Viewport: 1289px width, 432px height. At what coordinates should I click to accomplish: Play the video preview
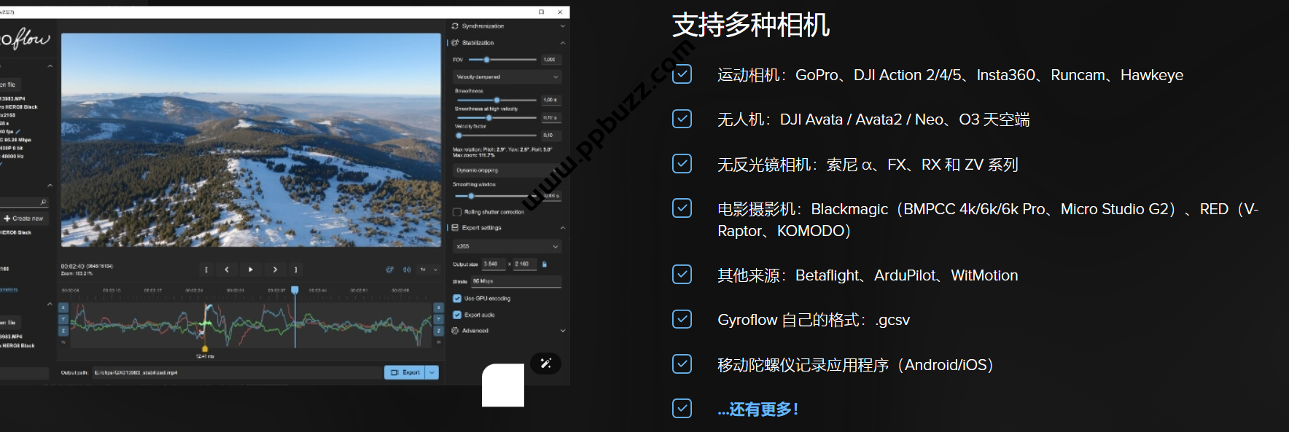(251, 270)
